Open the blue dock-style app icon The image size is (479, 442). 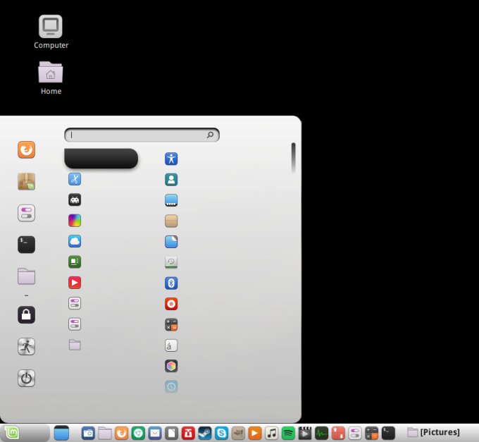tap(171, 200)
